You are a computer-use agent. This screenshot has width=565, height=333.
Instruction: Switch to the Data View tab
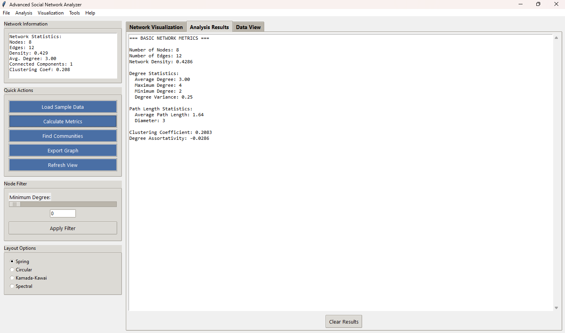(248, 27)
